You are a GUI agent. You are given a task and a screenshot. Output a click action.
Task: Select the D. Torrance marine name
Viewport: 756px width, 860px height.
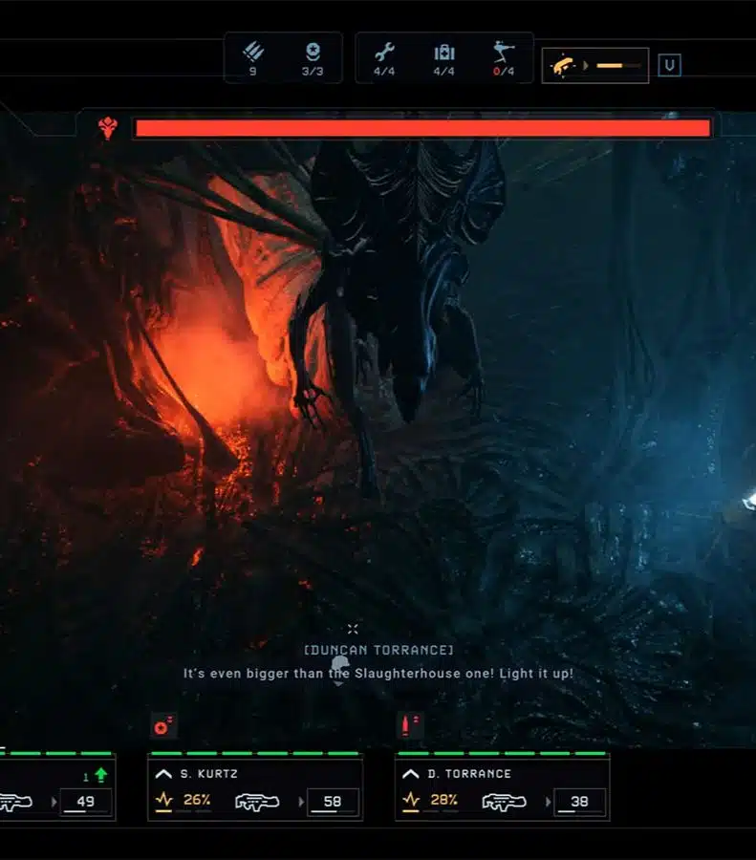(x=469, y=774)
